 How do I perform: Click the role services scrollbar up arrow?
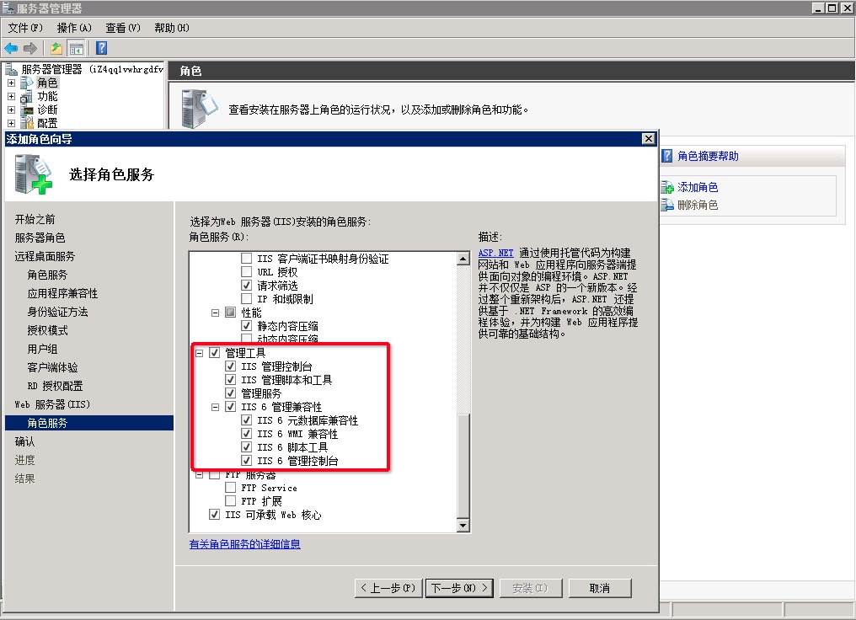tap(463, 259)
